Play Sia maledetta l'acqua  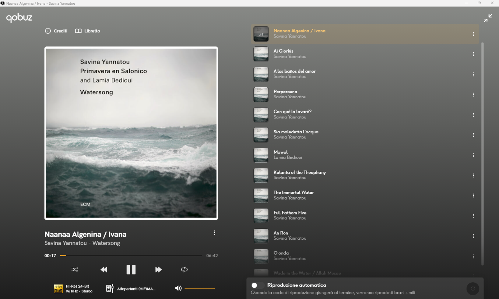pyautogui.click(x=365, y=135)
